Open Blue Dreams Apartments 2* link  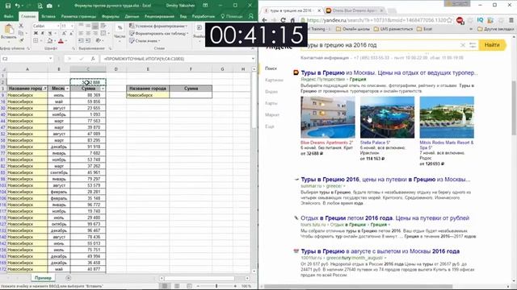click(x=326, y=143)
